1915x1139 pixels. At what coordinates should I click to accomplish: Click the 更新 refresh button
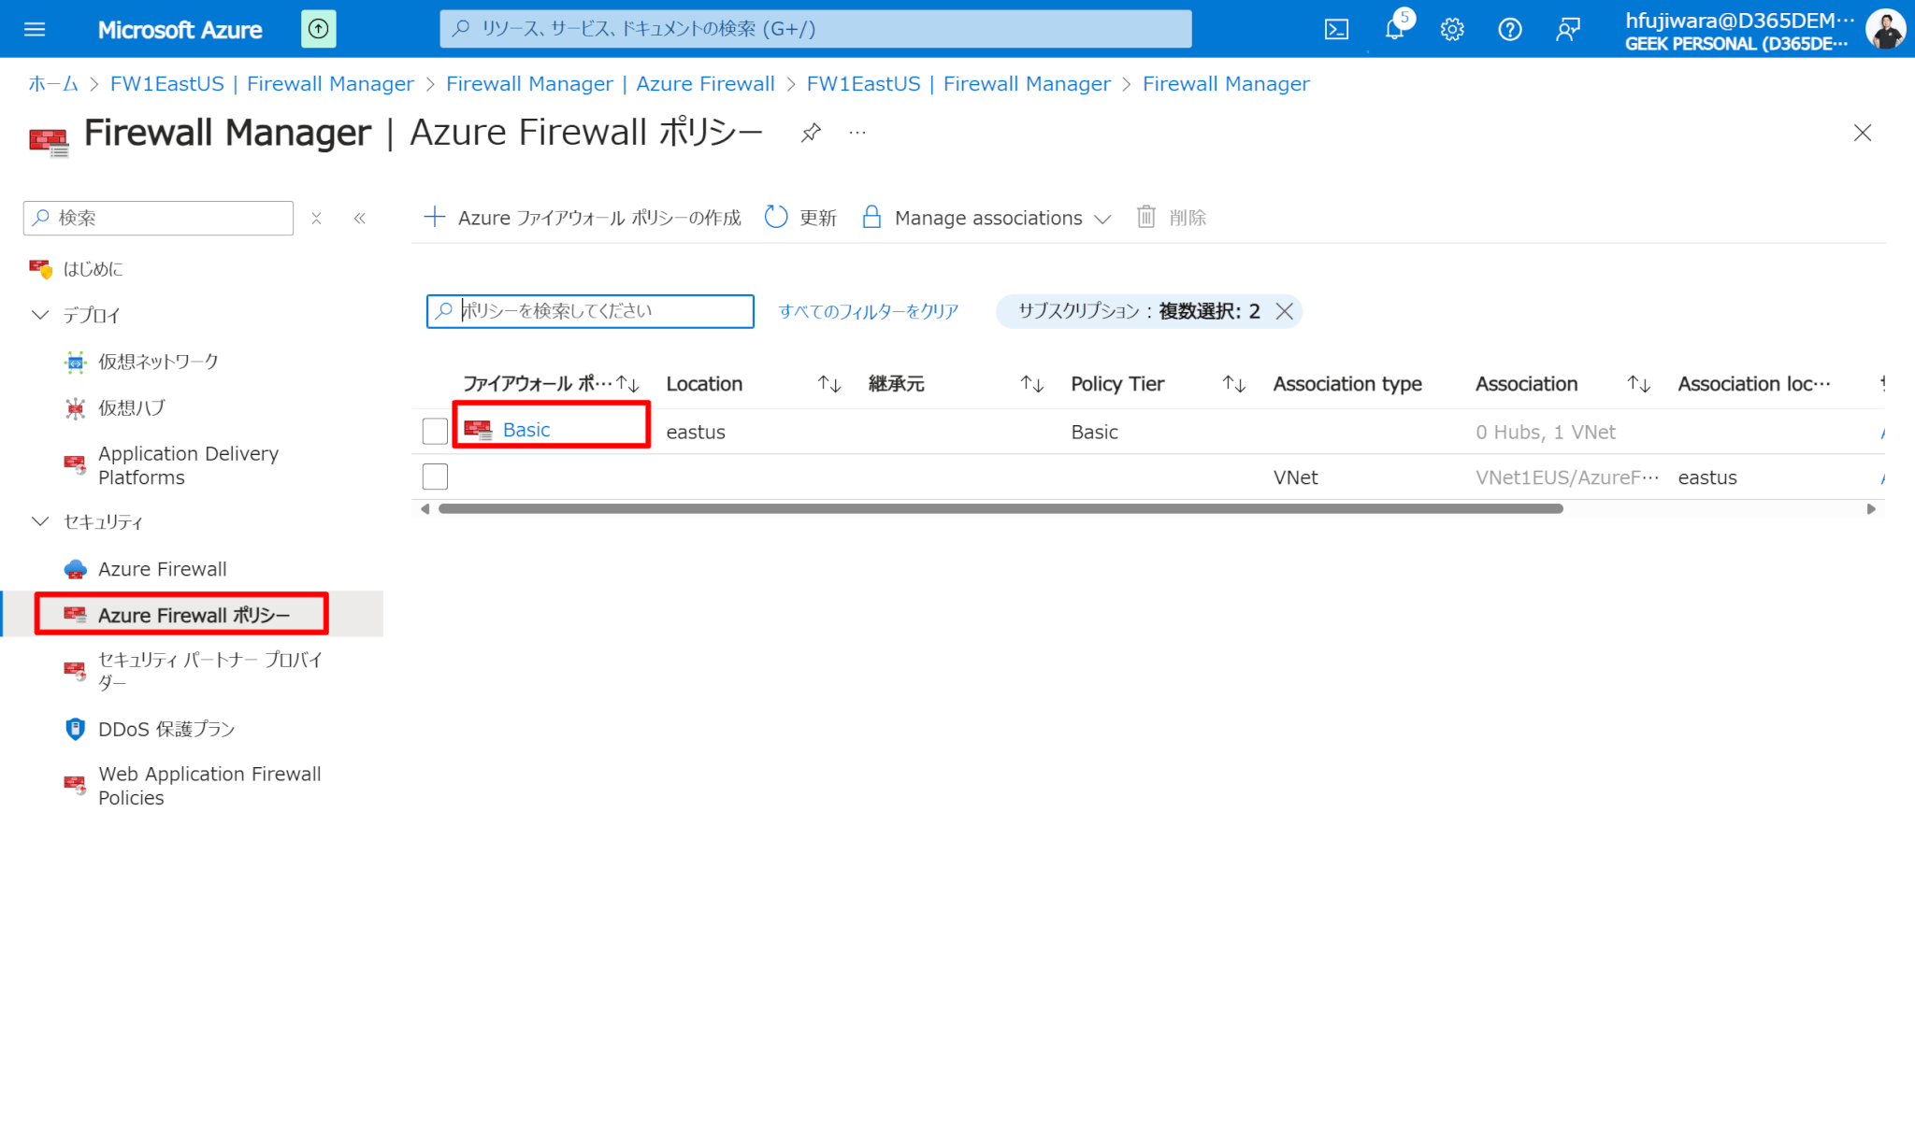click(x=800, y=218)
